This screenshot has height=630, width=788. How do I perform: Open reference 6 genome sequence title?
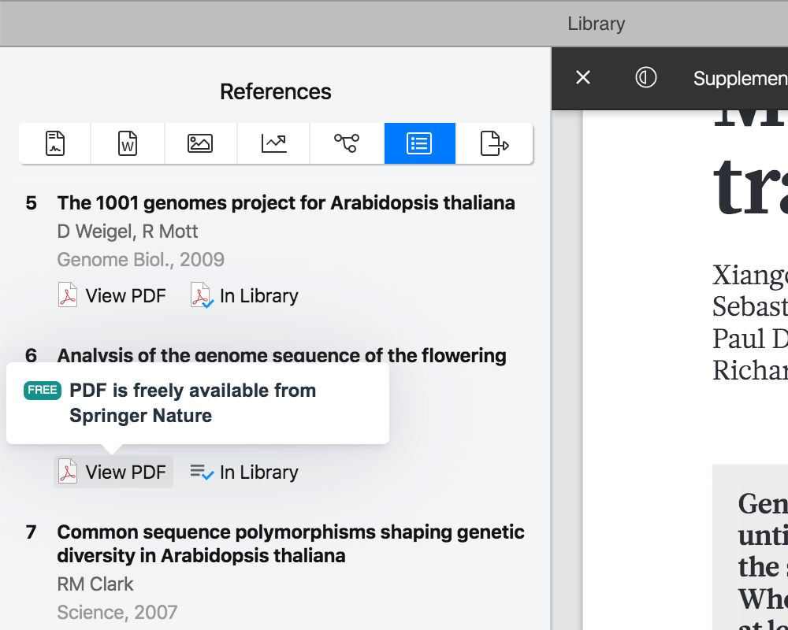pos(281,355)
